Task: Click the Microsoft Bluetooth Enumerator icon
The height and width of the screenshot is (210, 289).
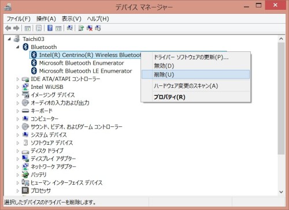Action: click(x=34, y=63)
